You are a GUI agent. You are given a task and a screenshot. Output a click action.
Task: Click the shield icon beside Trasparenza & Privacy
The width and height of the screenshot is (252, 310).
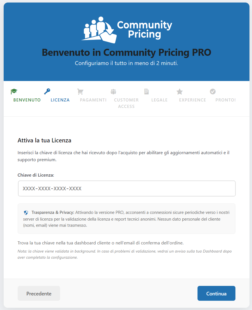(26, 213)
